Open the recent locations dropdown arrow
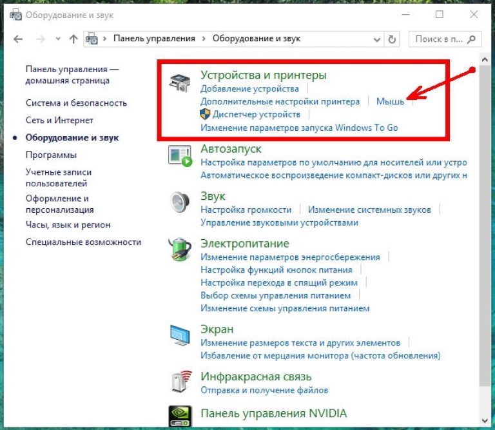This screenshot has height=430, width=495. [x=57, y=39]
